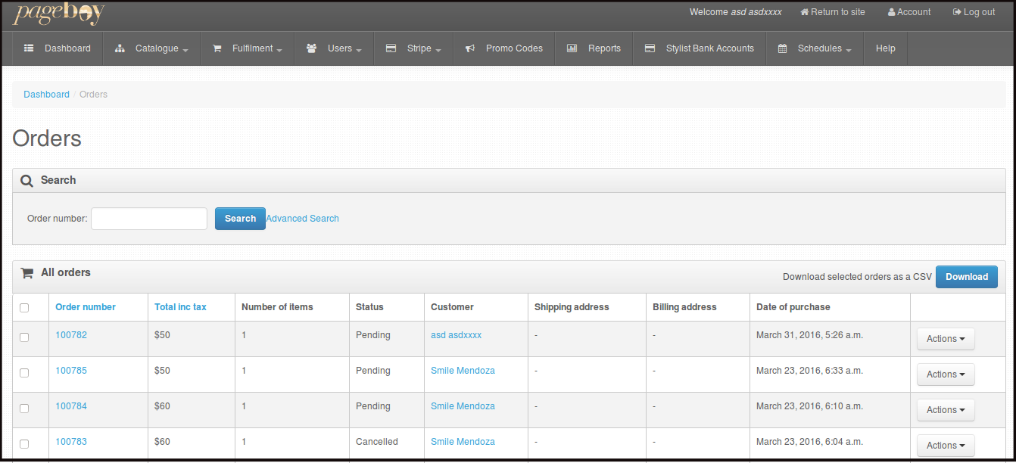Expand the Fulfilment menu
The image size is (1016, 463).
pyautogui.click(x=248, y=48)
